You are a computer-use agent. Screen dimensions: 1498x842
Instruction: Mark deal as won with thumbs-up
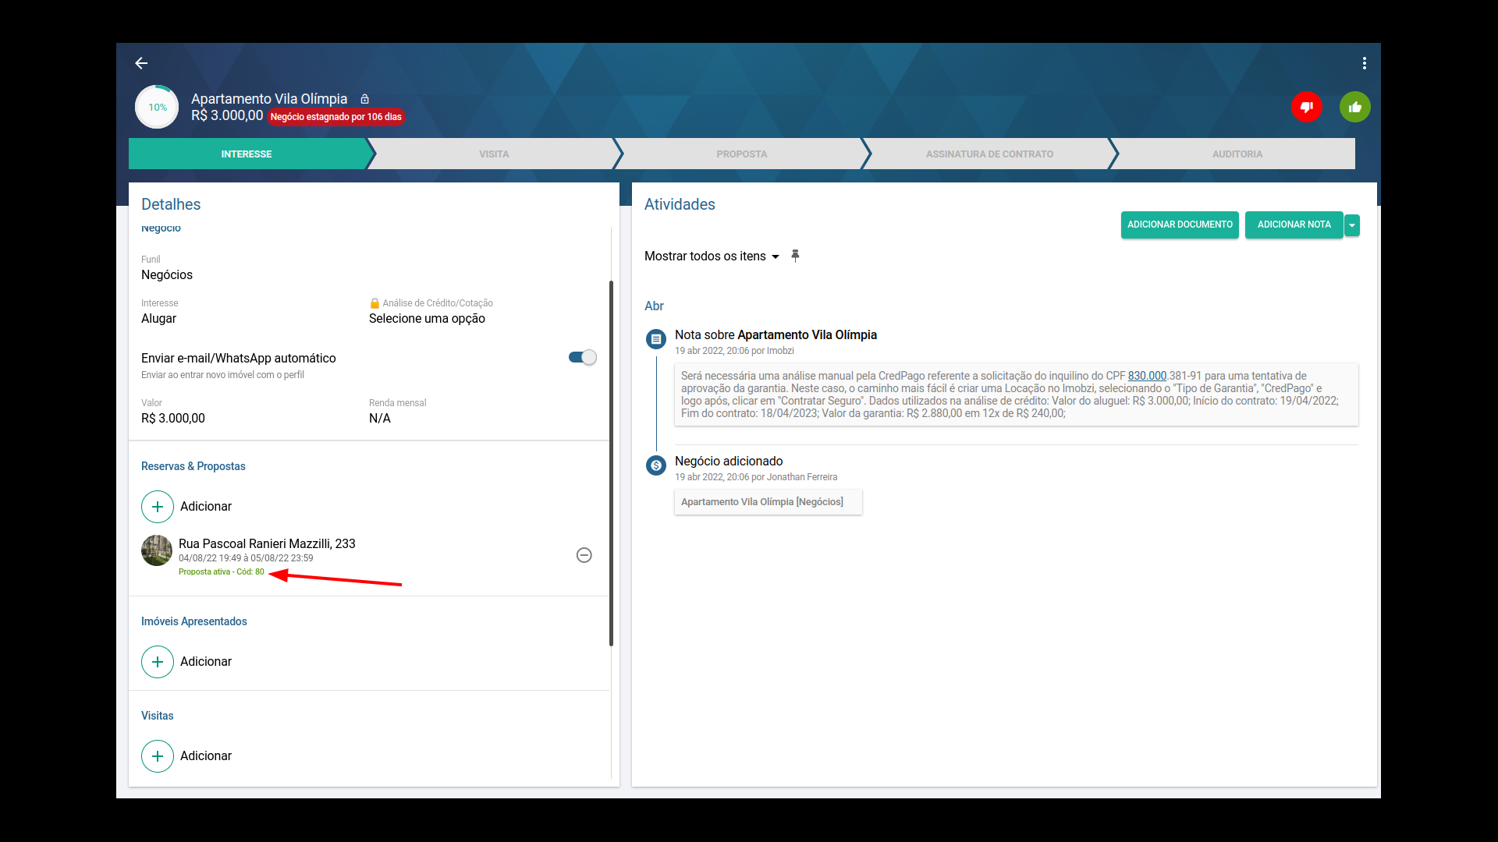pyautogui.click(x=1355, y=107)
